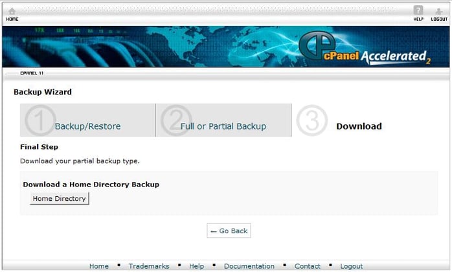This screenshot has height=272, width=452.
Task: Click the CPANEL 11 breadcrumb text
Action: [32, 73]
